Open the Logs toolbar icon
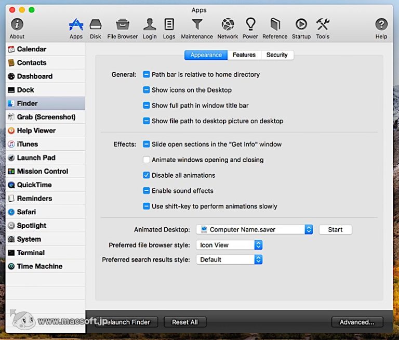Viewport: 399px width, 340px height. point(169,28)
